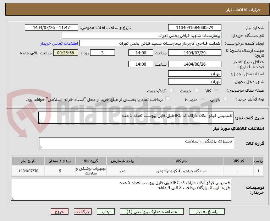Click the واحد شمارش column header
The width and height of the screenshot is (270, 221).
point(122,161)
